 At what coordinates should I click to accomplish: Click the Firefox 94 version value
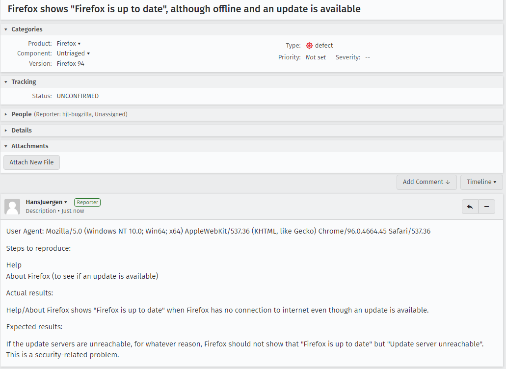[x=70, y=64]
